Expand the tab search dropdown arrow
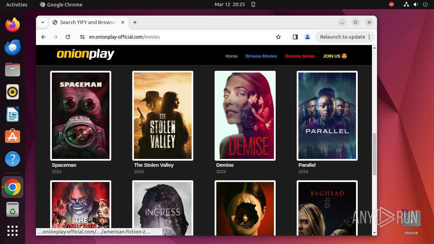 [x=43, y=22]
